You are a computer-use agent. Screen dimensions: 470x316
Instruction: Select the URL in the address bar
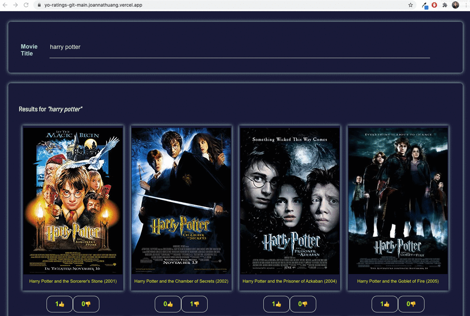93,5
